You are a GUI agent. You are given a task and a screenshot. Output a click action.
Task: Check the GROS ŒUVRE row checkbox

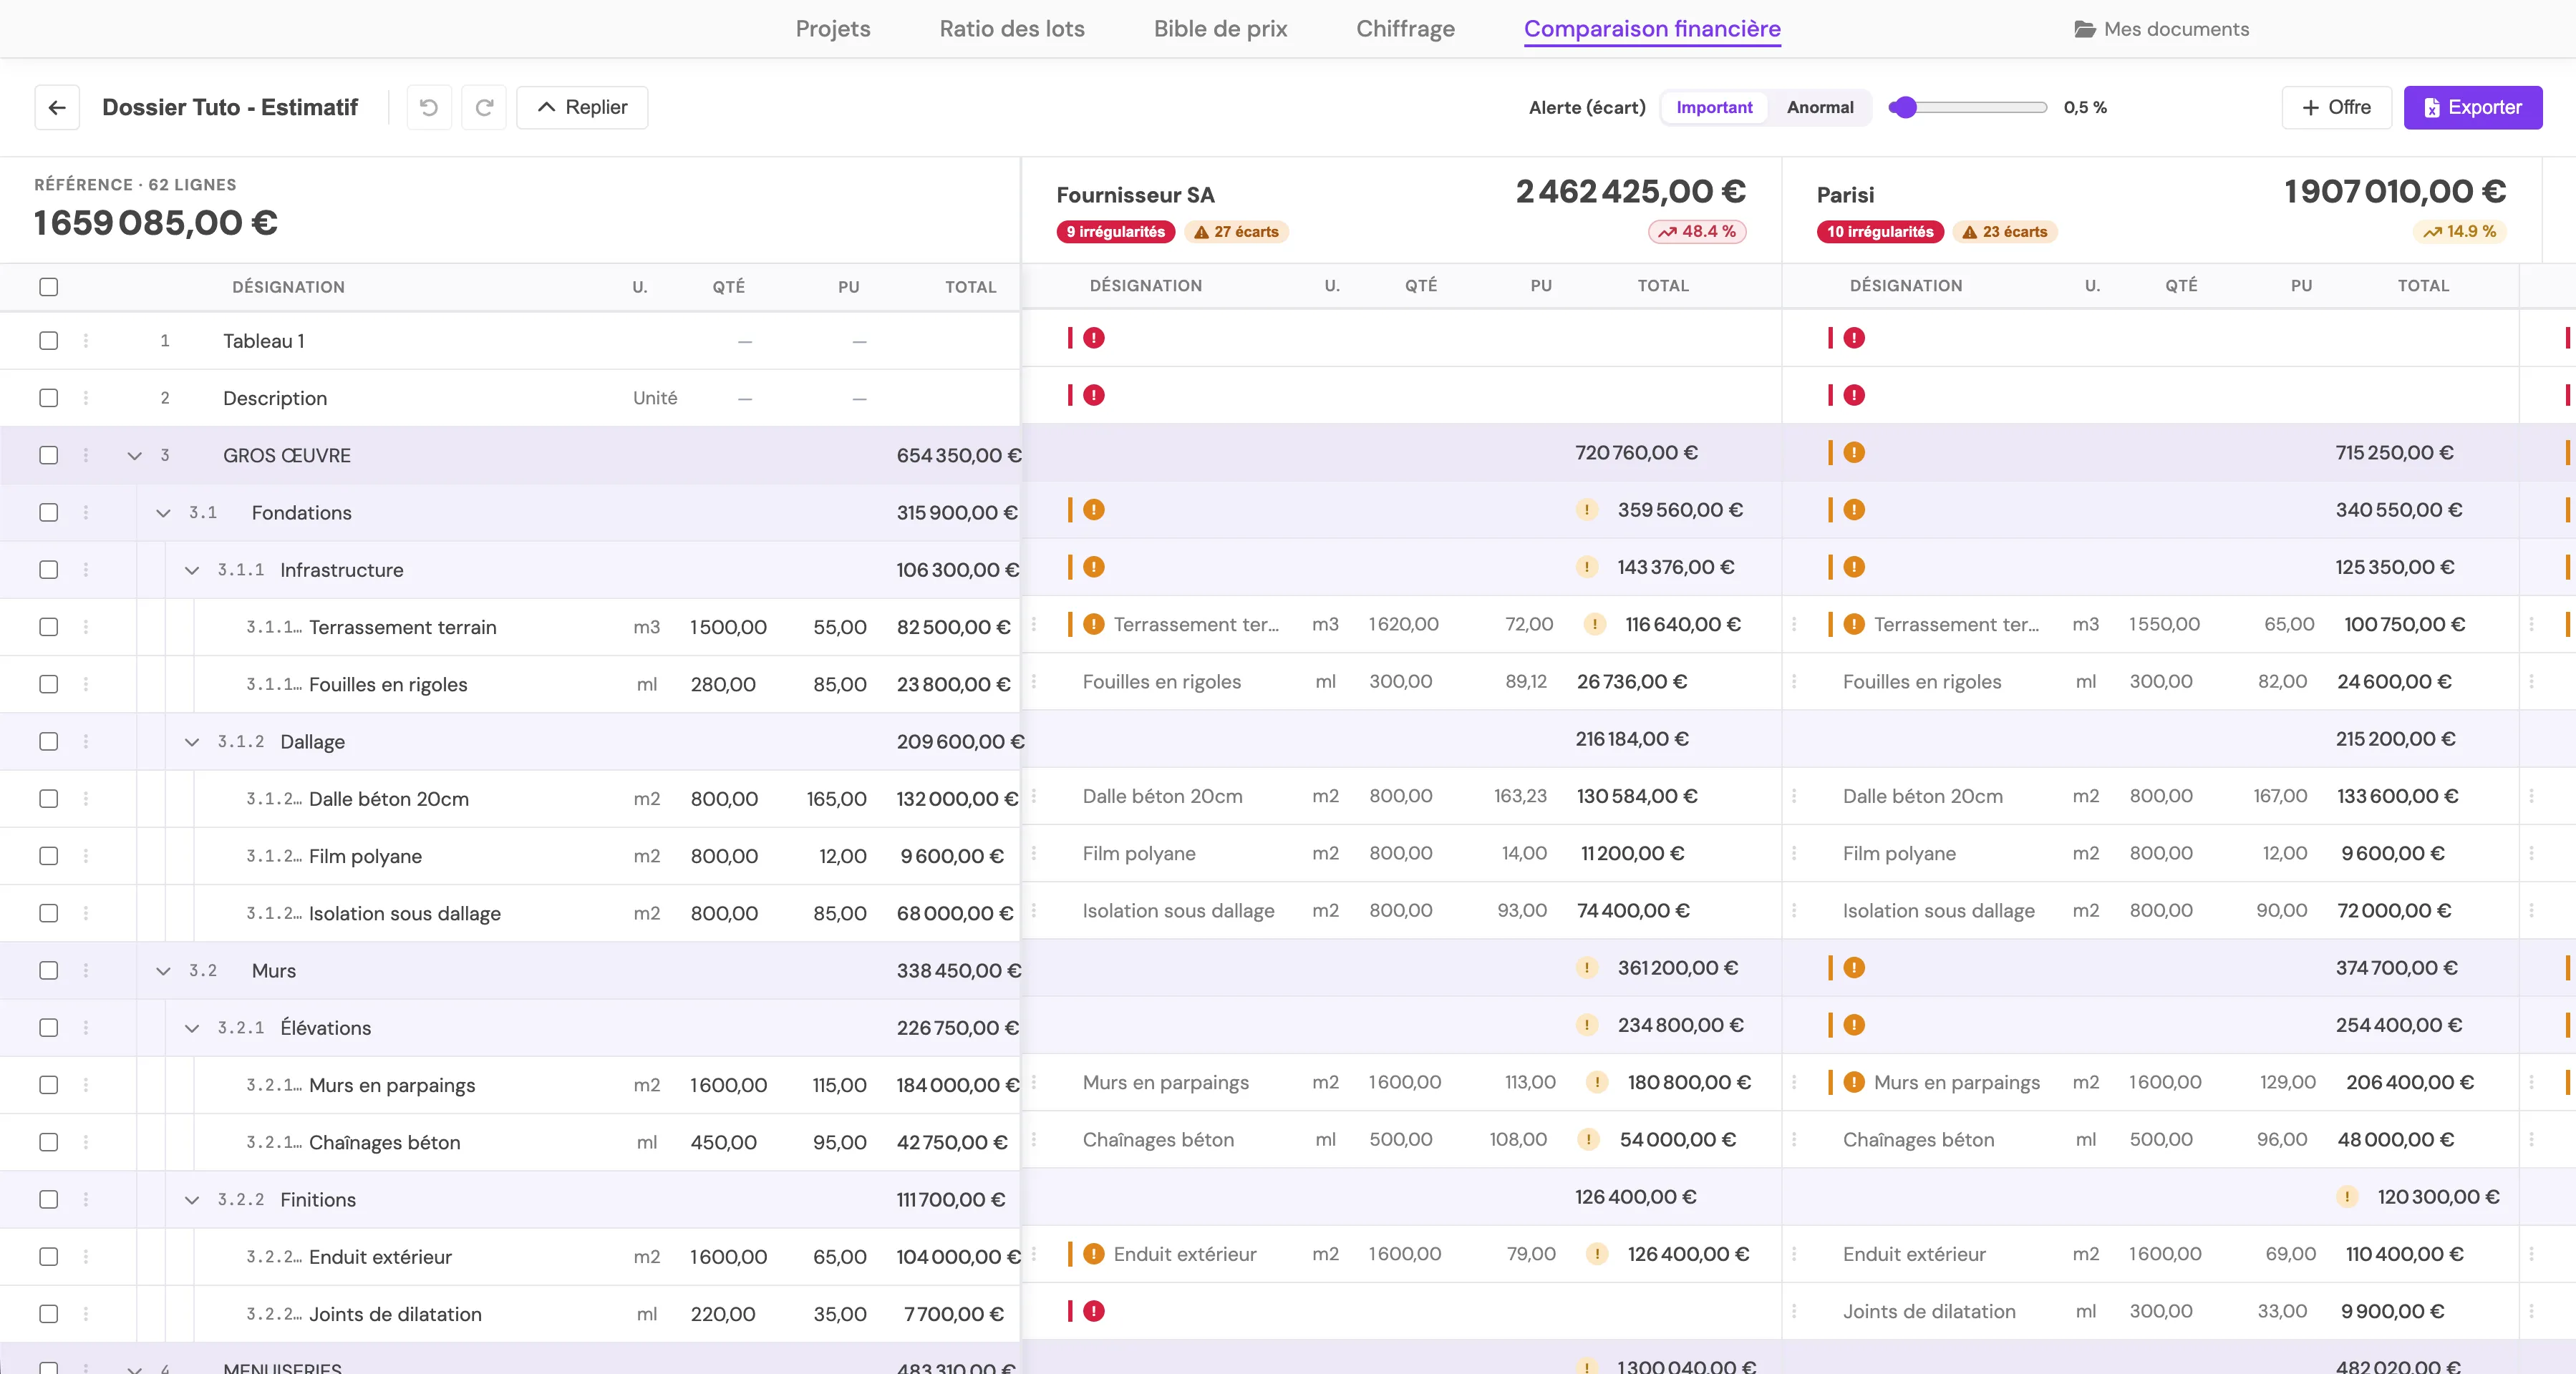(x=48, y=456)
